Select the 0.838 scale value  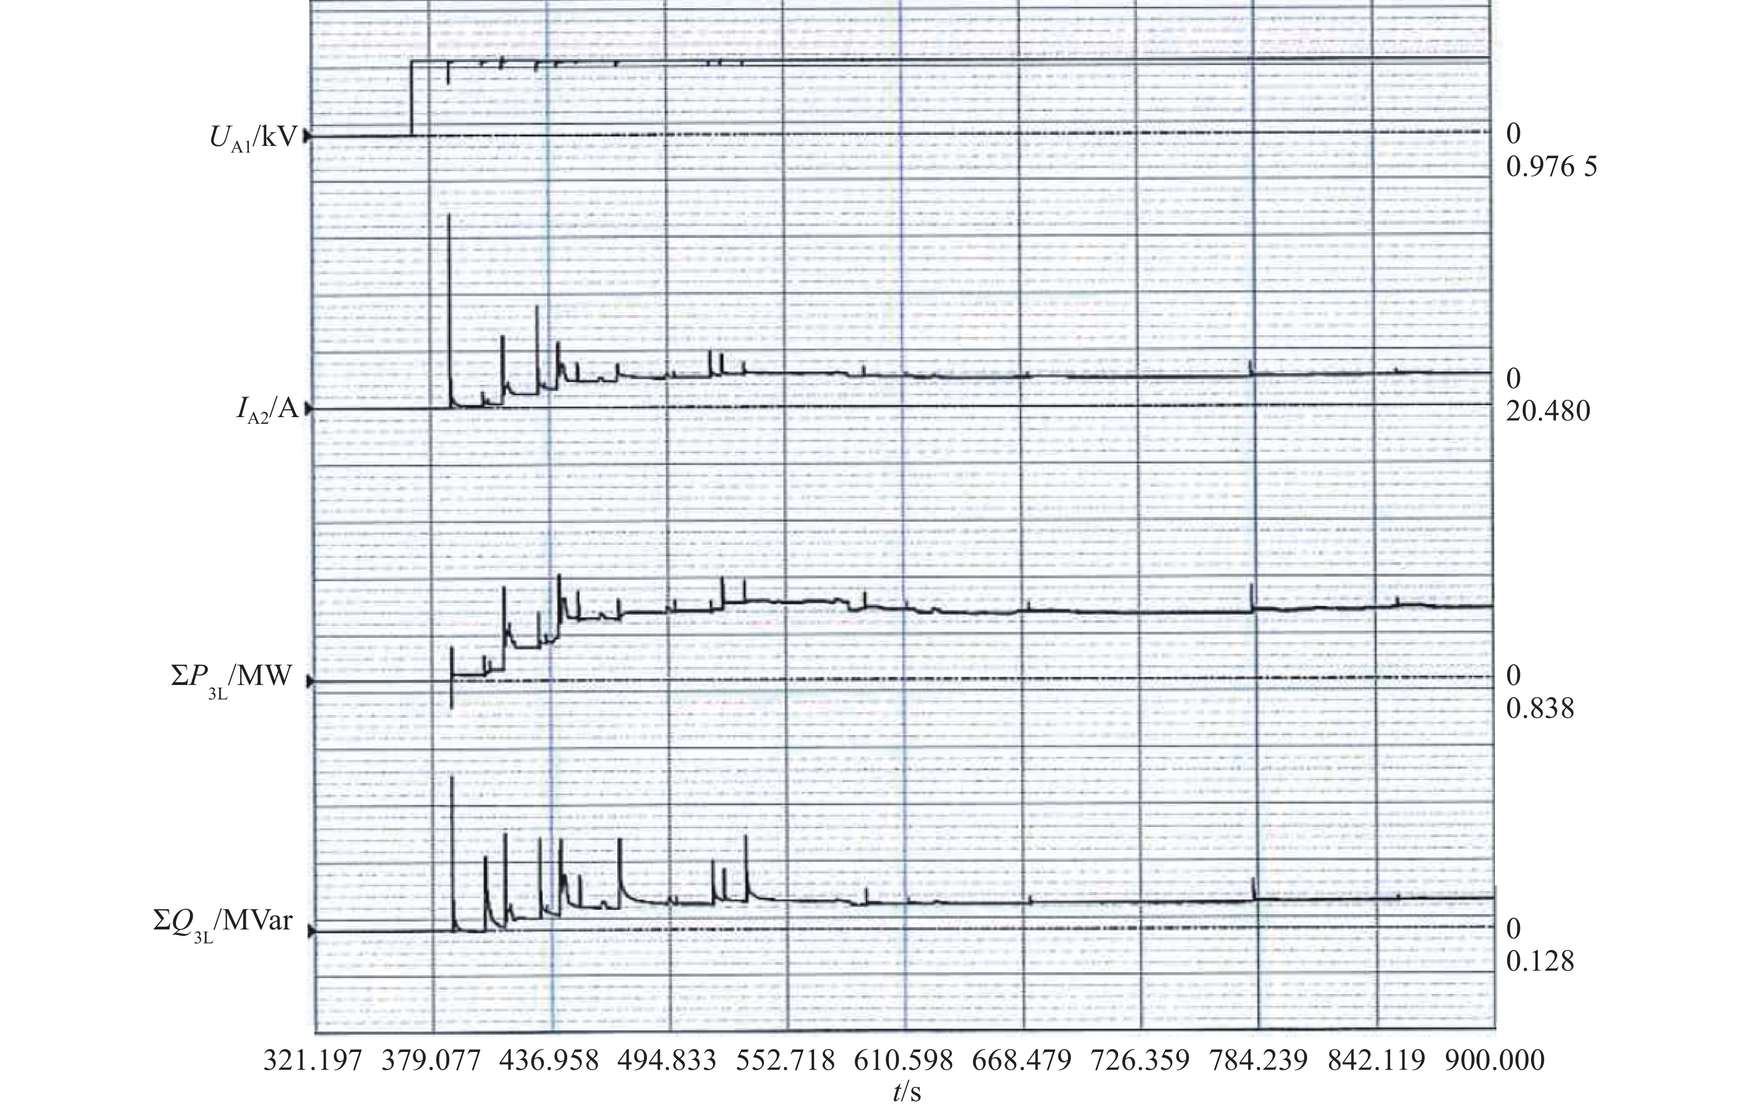1540,708
